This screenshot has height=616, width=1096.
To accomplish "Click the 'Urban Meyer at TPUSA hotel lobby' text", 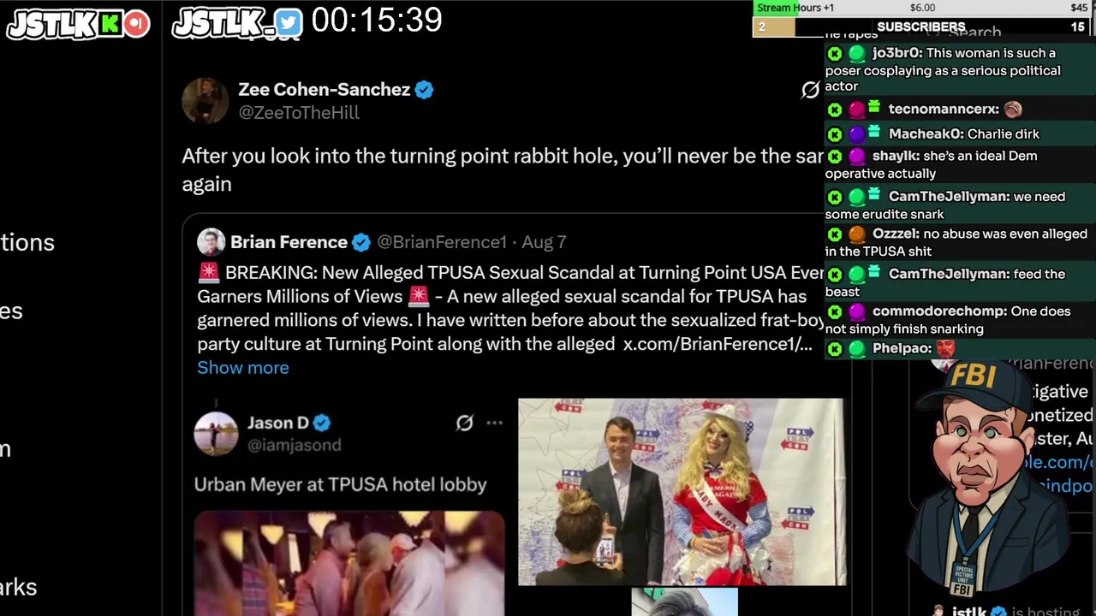I will [341, 484].
